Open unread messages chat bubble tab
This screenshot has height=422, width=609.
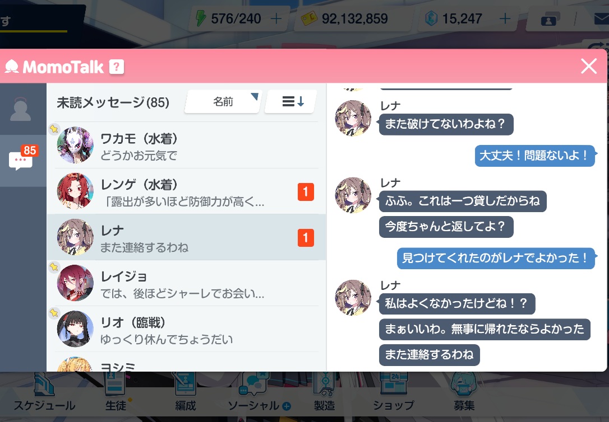[x=22, y=160]
